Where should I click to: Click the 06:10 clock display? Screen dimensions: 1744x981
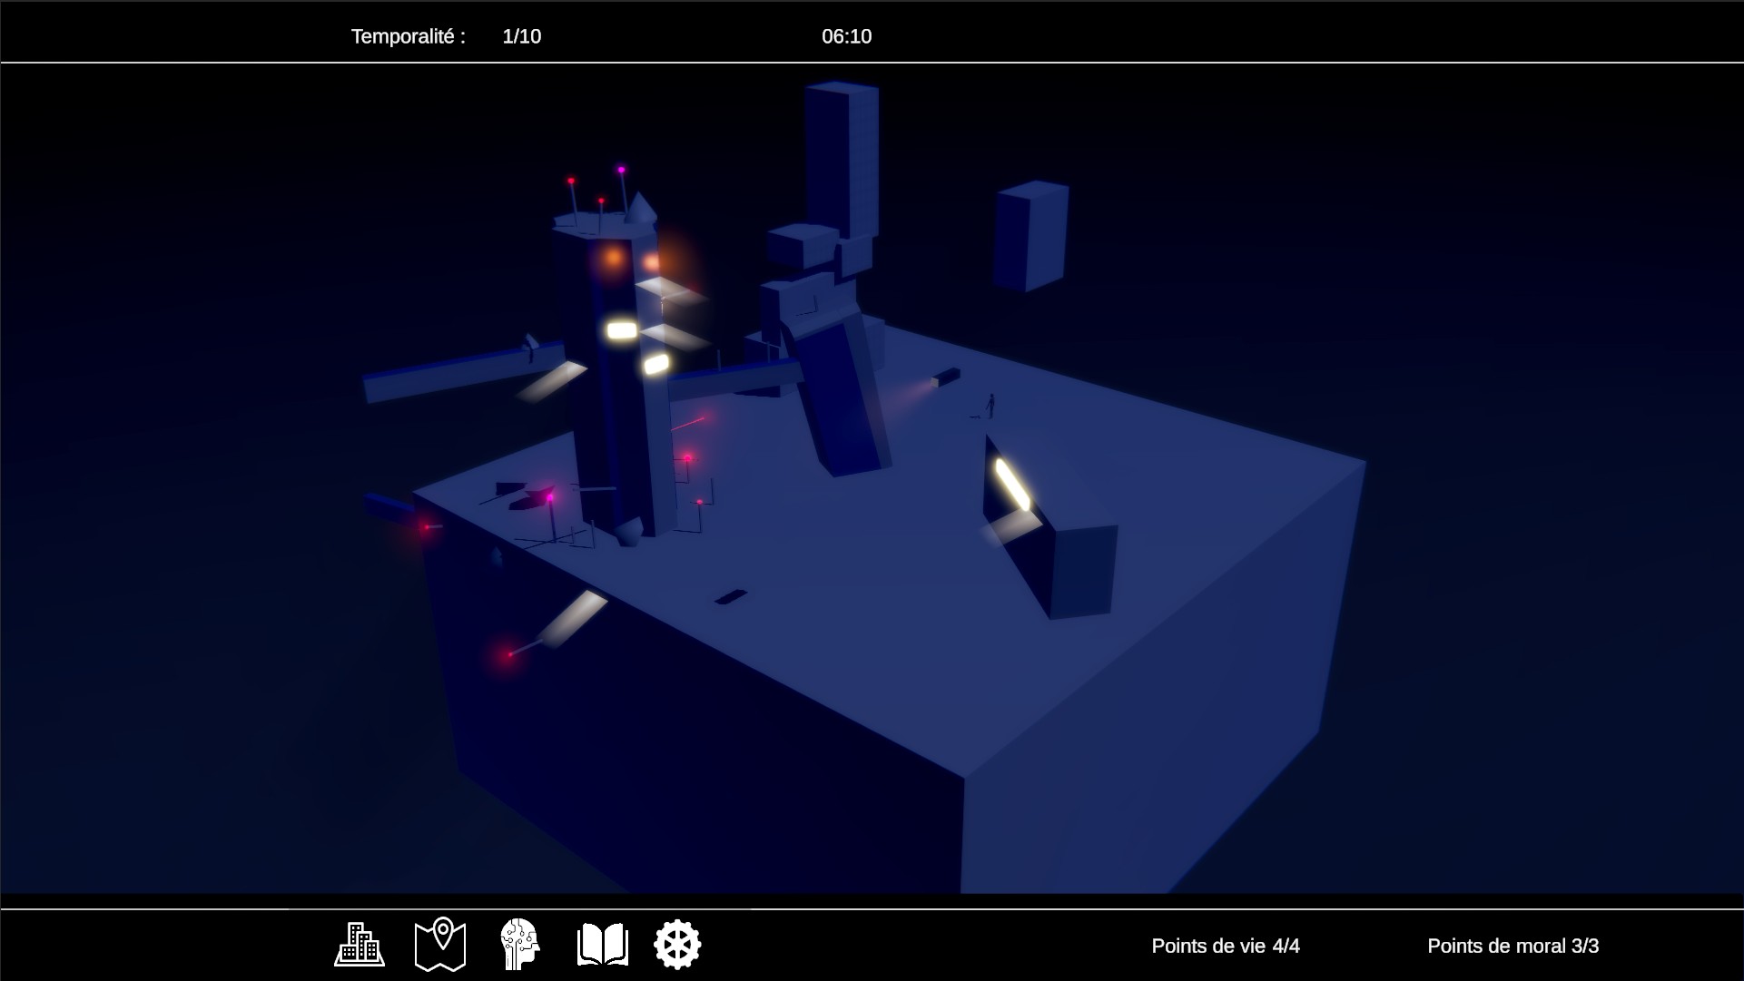coord(846,36)
